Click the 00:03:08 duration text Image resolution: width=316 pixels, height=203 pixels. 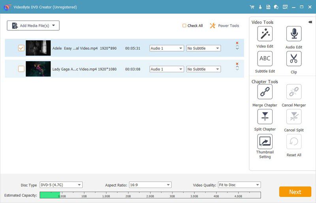point(133,69)
